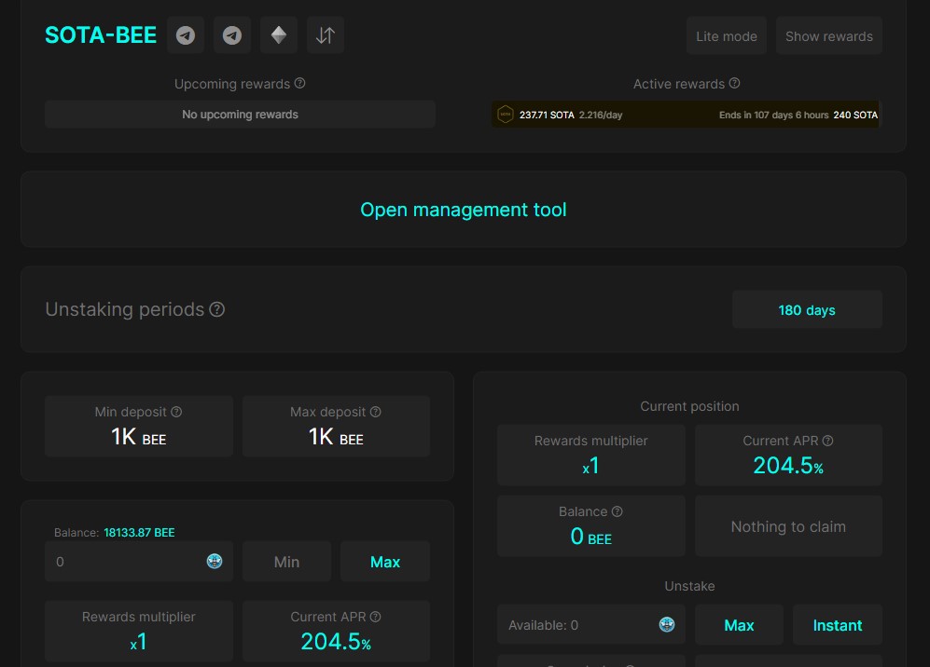
Task: Show help for Upcoming rewards
Action: [x=300, y=84]
